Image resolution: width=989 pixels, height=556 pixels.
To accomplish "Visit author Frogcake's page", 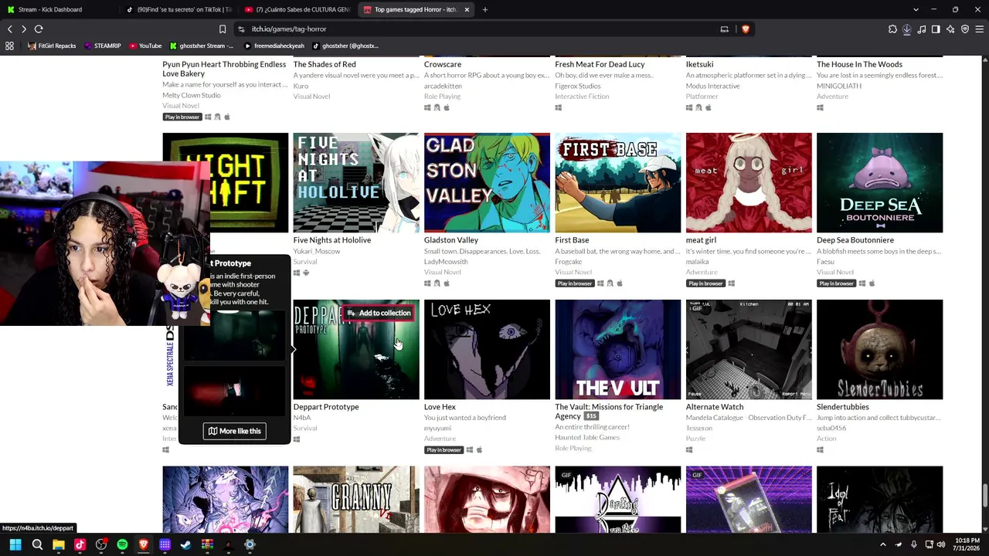I will coord(569,262).
